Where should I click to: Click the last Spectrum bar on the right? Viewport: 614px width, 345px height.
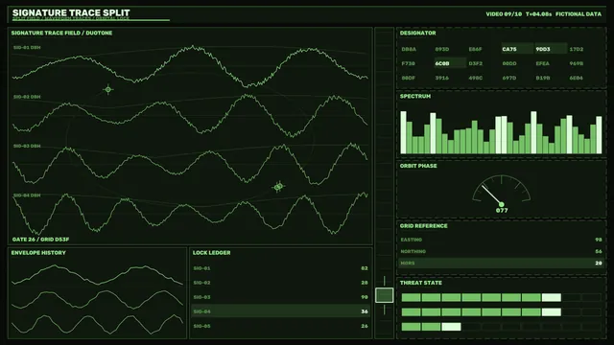pyautogui.click(x=599, y=134)
